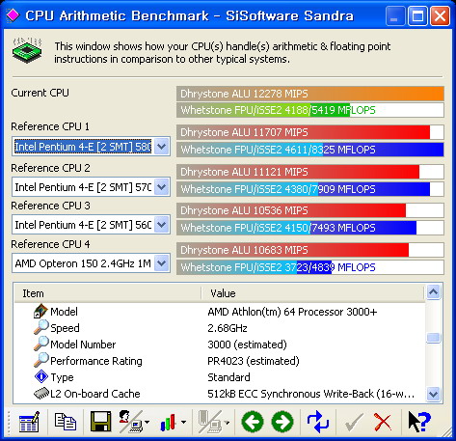Click the Whetstone 4380/7909 MFLOPS bar
456x441 pixels.
click(x=310, y=189)
